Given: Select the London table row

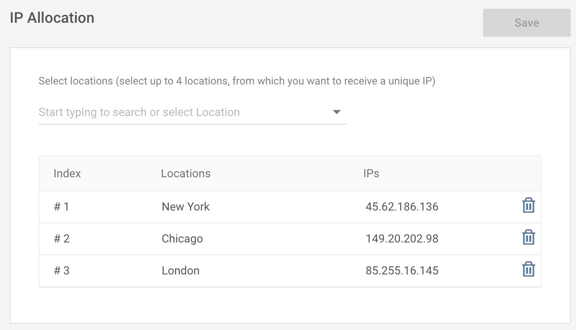Looking at the screenshot, I should click(181, 270).
